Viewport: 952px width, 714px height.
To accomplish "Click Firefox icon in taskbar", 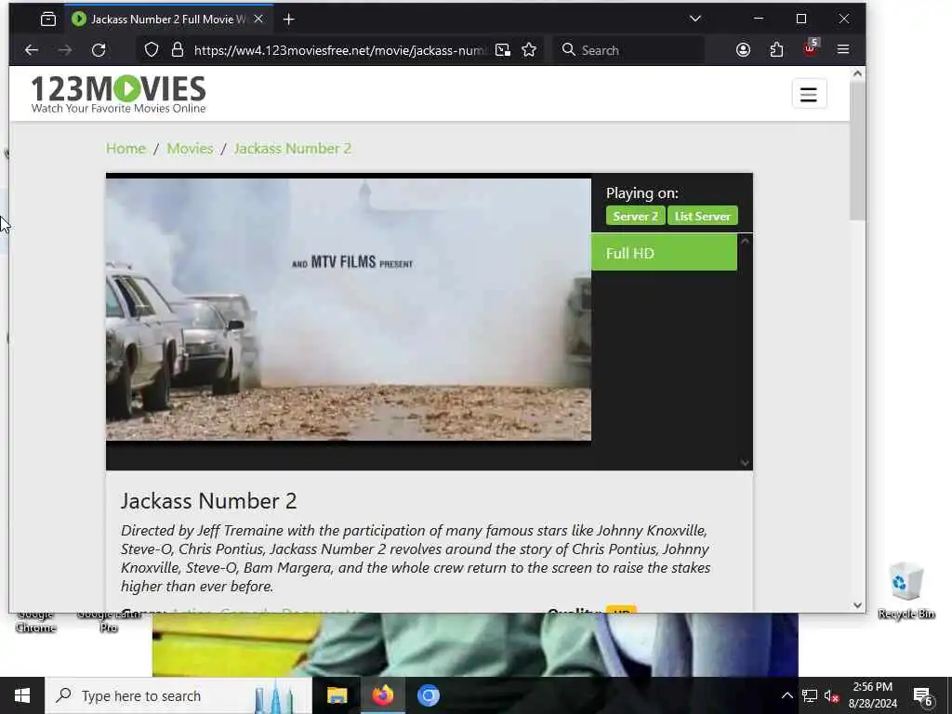I will (x=382, y=695).
